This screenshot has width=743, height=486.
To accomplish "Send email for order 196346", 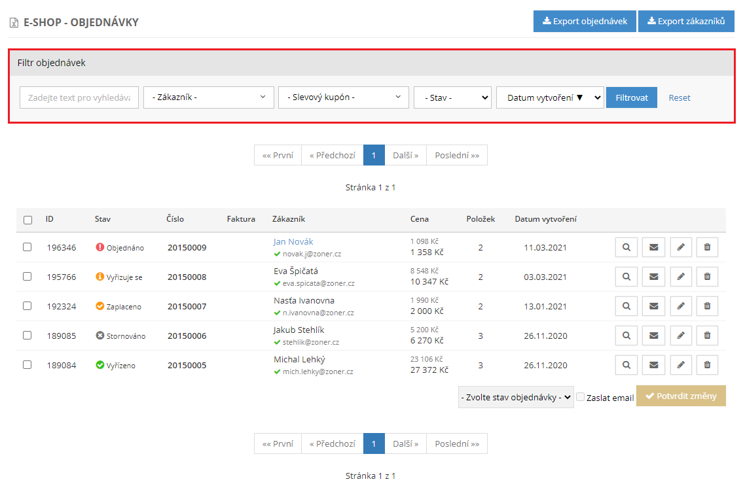I will [x=653, y=247].
